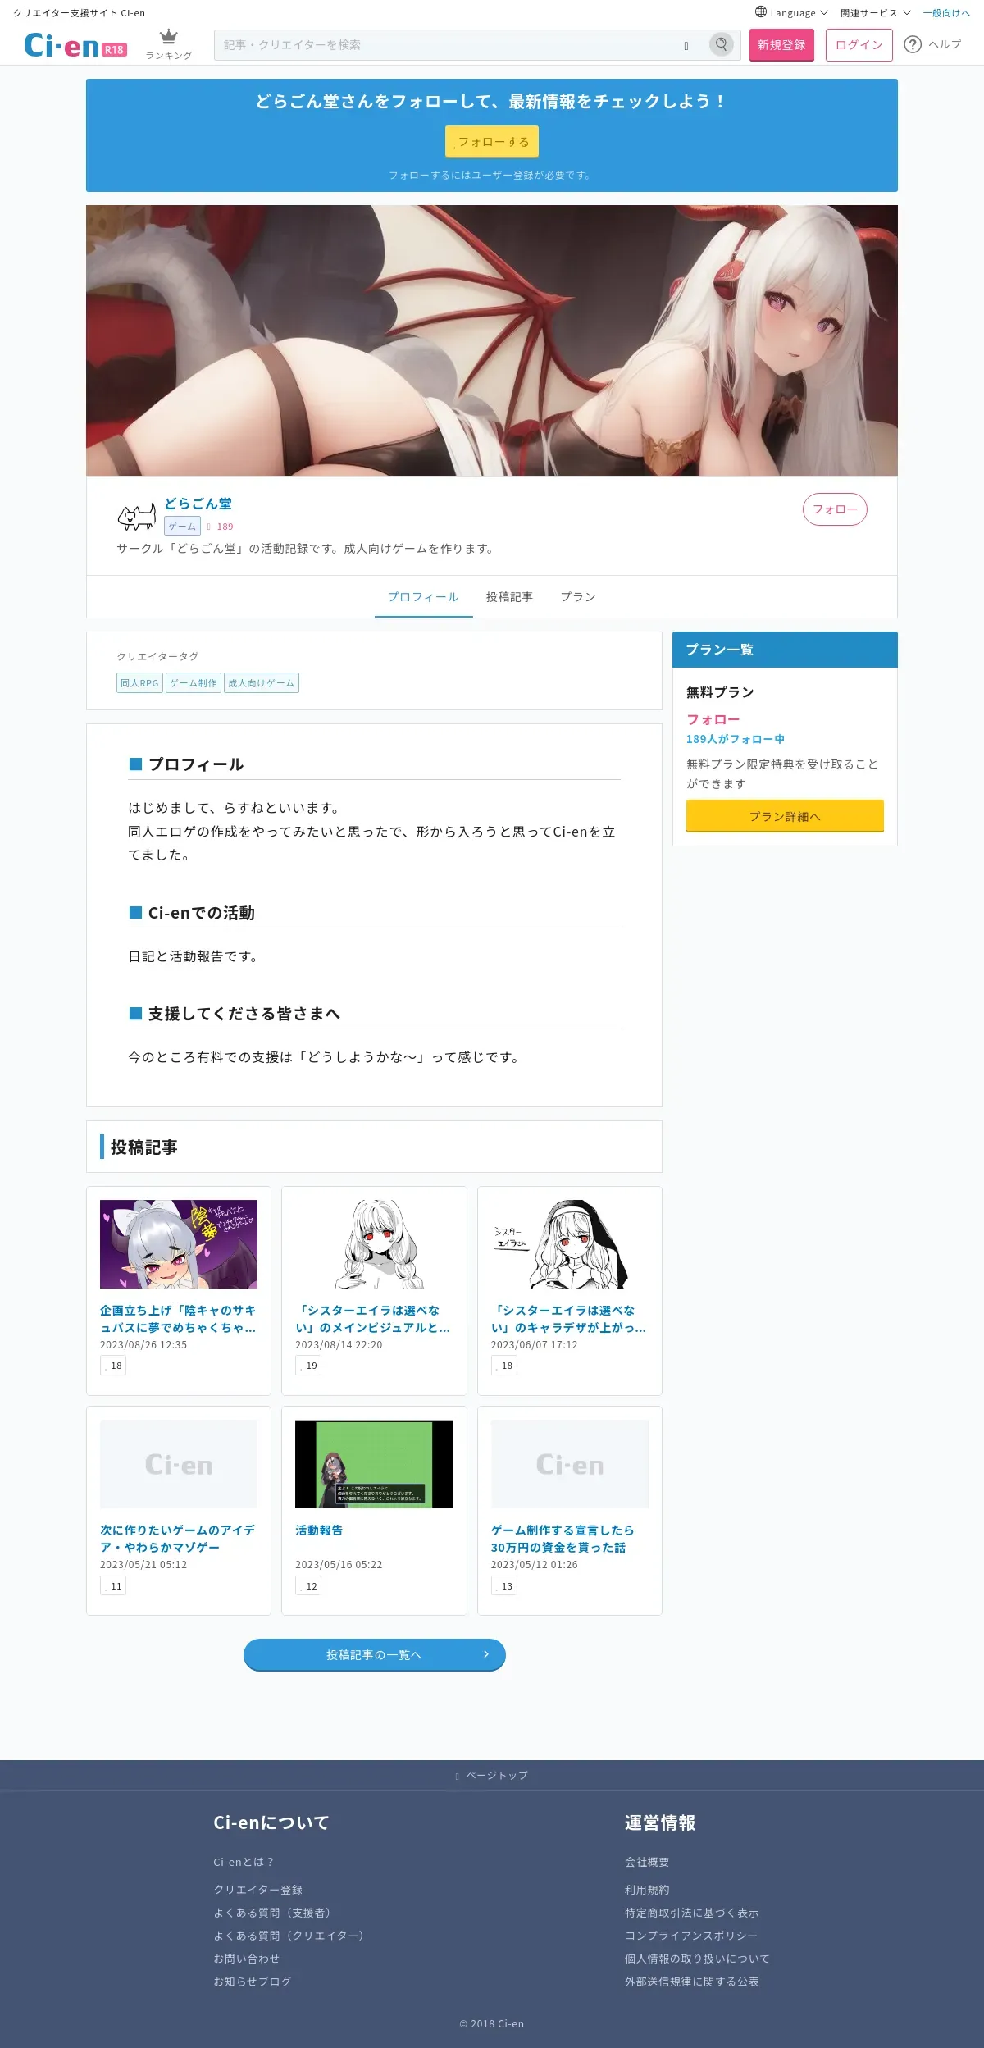Click like count 19 on メインビジュアル article
Viewport: 984px width, 2048px height.
point(308,1366)
